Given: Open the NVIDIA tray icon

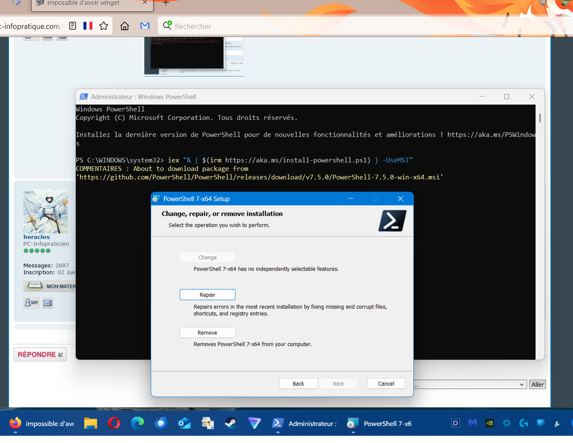Looking at the screenshot, I should coord(490,423).
